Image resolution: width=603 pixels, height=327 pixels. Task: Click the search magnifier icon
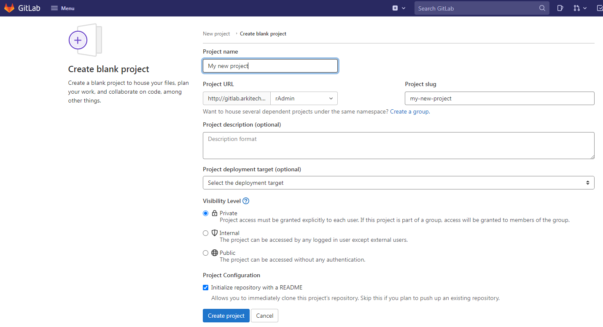[542, 8]
